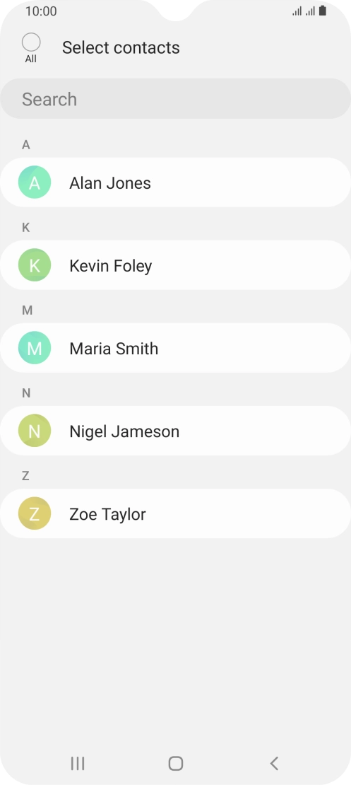Select the Alan Jones avatar icon
Image resolution: width=351 pixels, height=785 pixels.
click(x=35, y=182)
